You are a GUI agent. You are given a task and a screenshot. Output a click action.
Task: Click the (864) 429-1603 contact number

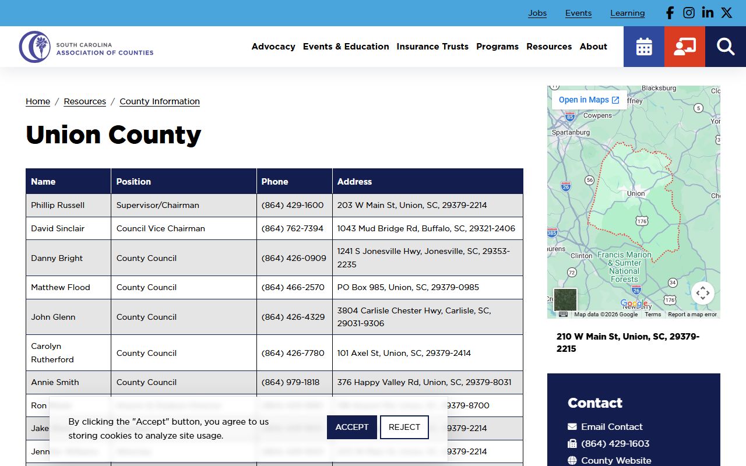[x=615, y=444]
